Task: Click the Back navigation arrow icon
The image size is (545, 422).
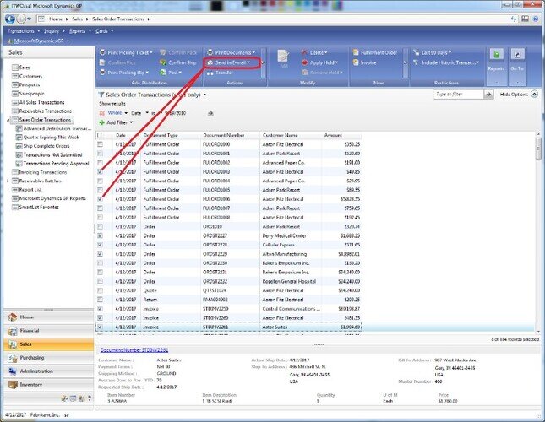Action: (10, 19)
